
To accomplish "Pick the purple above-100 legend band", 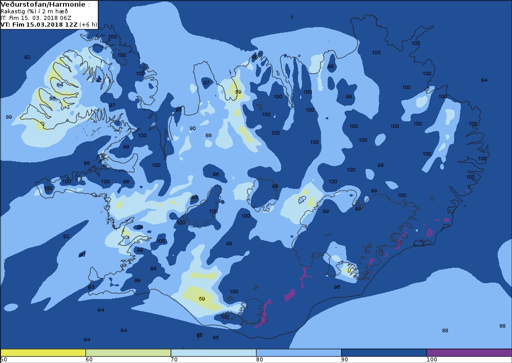I will 469,353.
